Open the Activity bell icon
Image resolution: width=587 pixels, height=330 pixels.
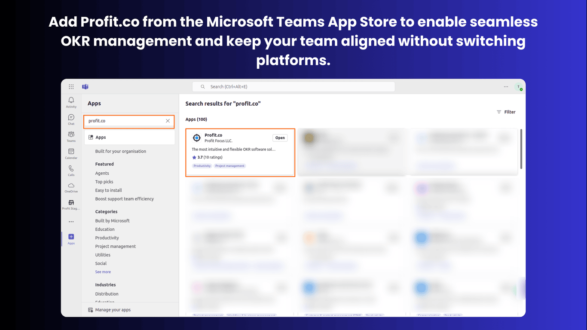pyautogui.click(x=71, y=100)
